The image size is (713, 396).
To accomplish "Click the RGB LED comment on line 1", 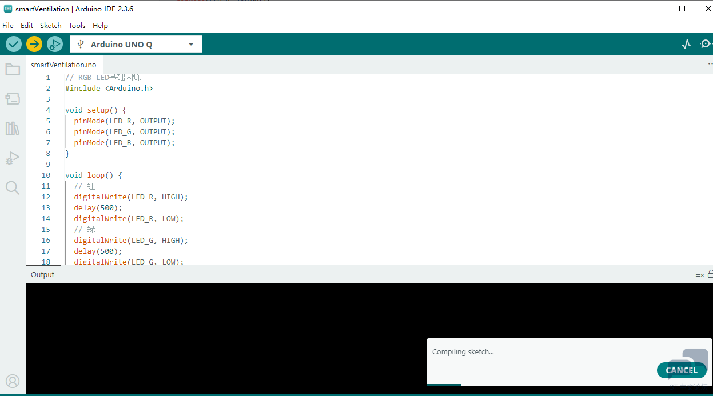I will coord(103,78).
